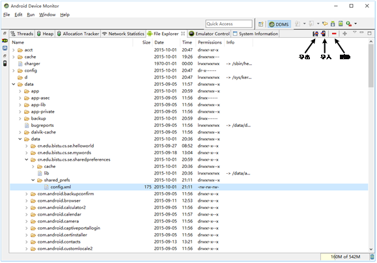Image resolution: width=377 pixels, height=263 pixels.
Task: Switch to the Threads tab
Action: tap(22, 34)
